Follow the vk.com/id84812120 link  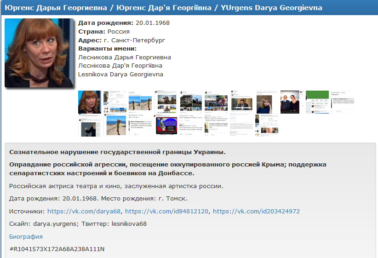pyautogui.click(x=166, y=212)
